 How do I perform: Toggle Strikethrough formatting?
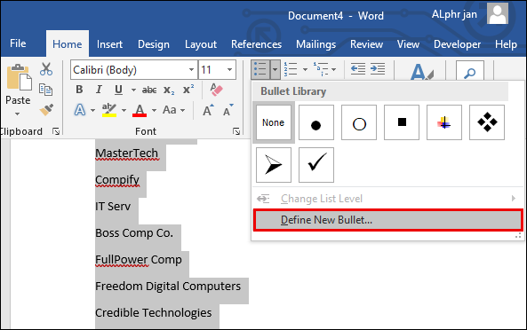(x=149, y=90)
